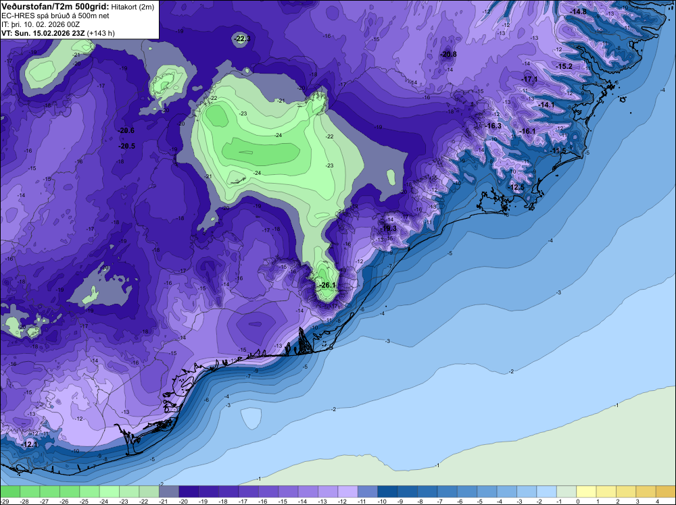Click the initial time 'IT: þri. 10. 02. 2026 00Z'
Screen dimensions: 676x505
[41, 24]
